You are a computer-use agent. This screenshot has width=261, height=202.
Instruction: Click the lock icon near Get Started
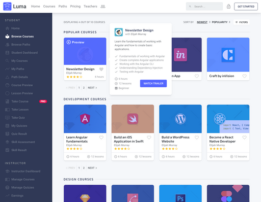[228, 7]
